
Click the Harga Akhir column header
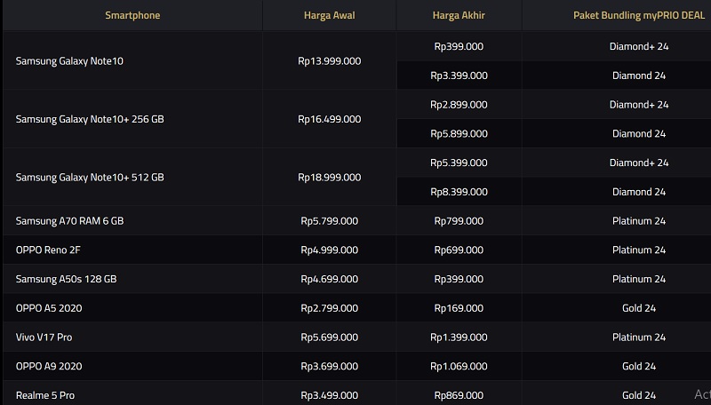coord(459,16)
